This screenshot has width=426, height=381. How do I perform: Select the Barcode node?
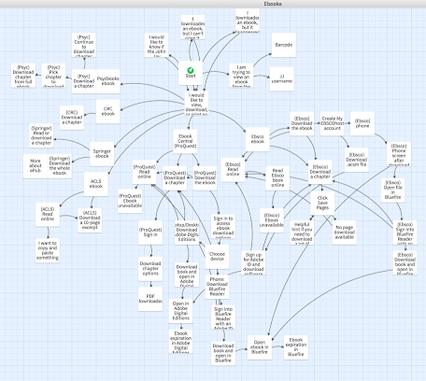pos(284,45)
